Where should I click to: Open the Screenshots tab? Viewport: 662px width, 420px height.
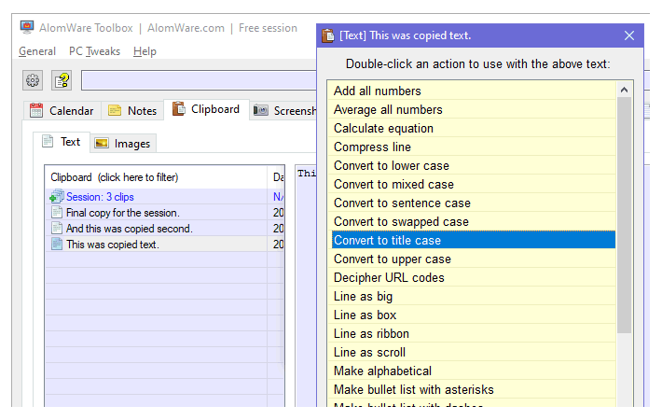tap(283, 110)
